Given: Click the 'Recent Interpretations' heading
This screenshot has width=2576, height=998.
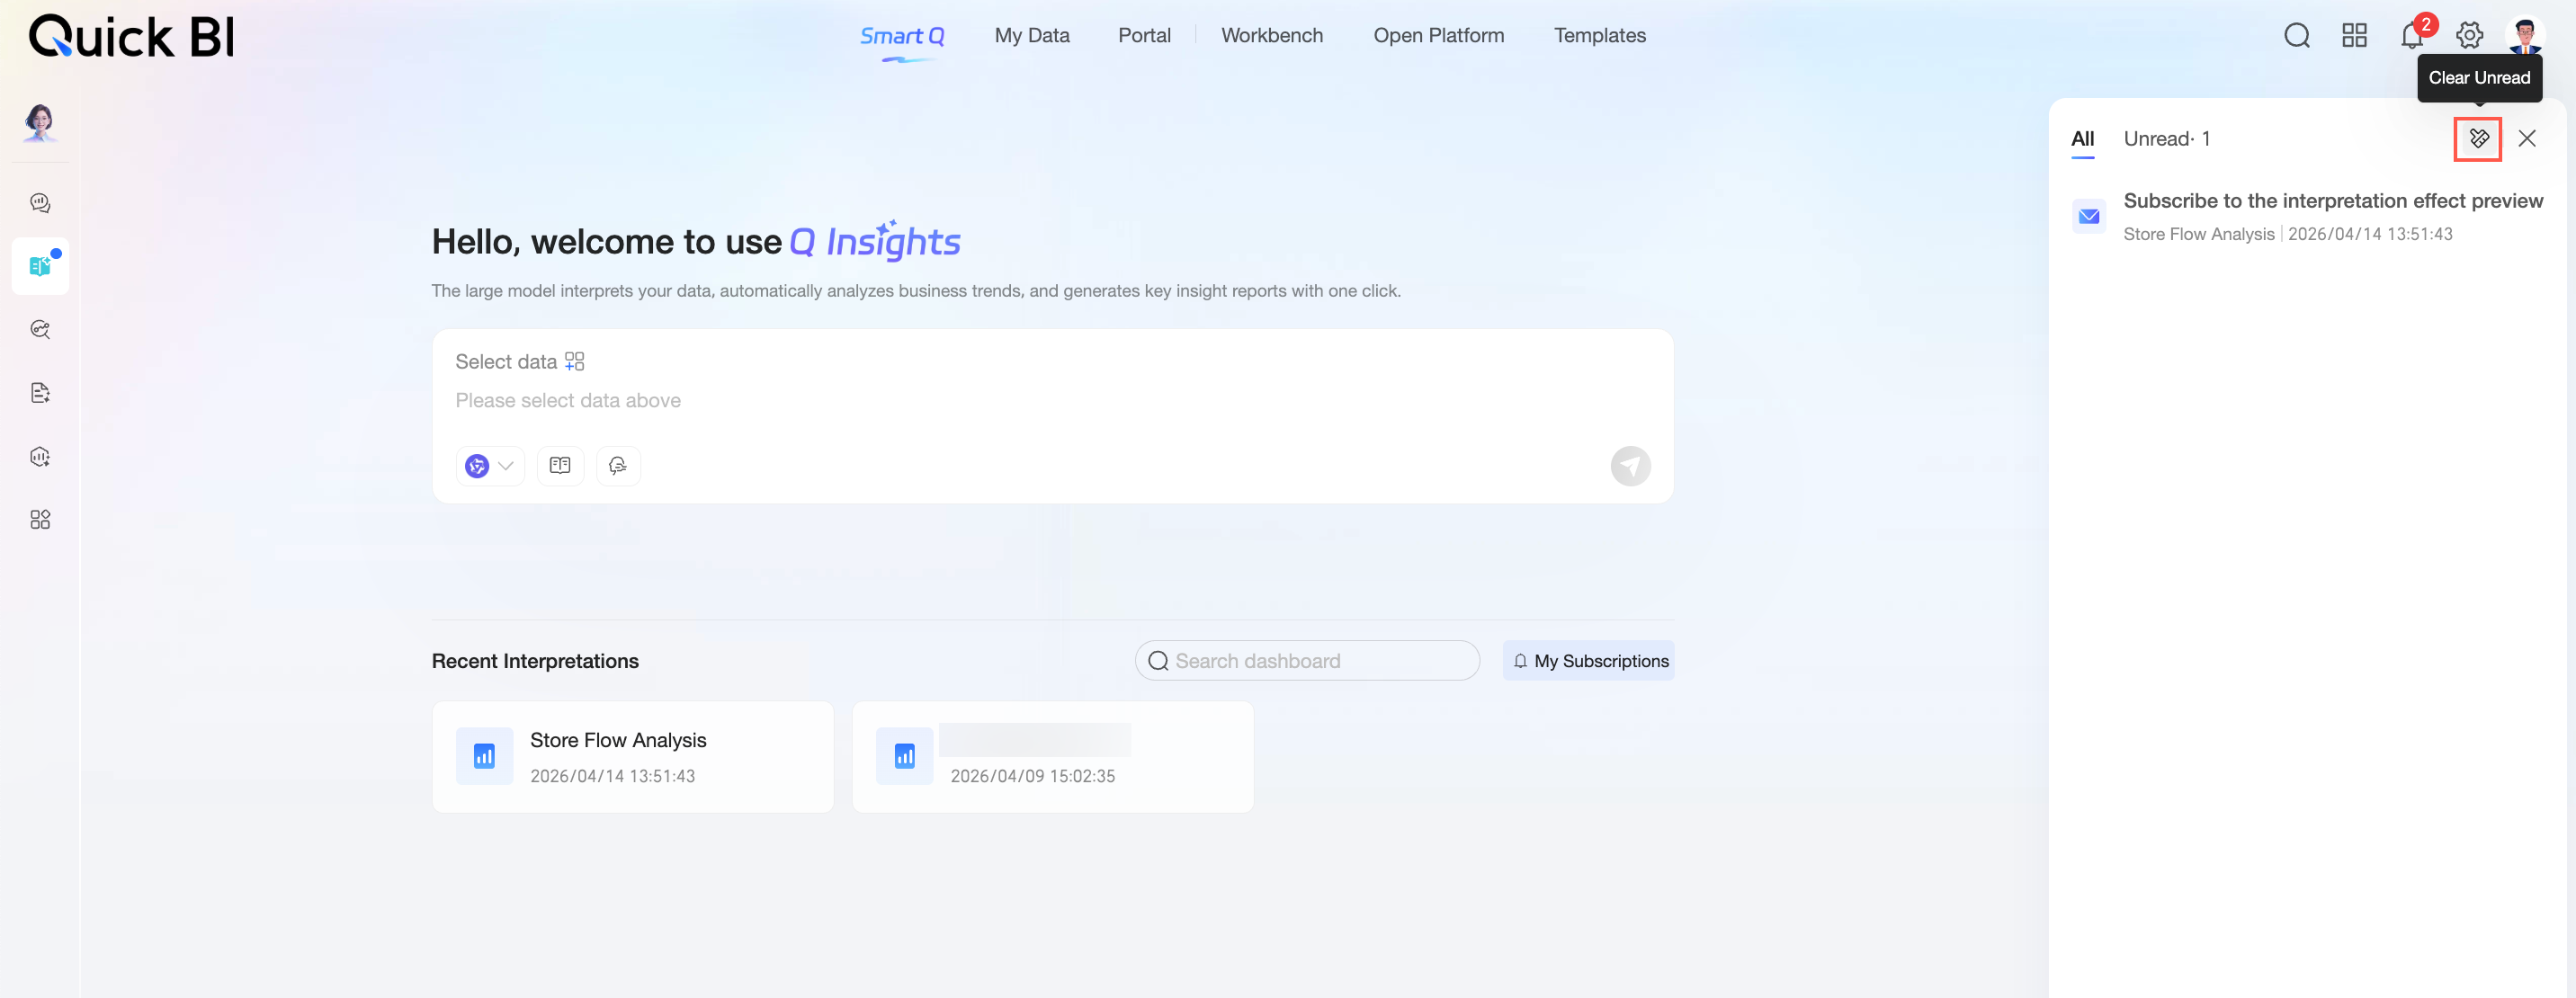Looking at the screenshot, I should point(535,661).
